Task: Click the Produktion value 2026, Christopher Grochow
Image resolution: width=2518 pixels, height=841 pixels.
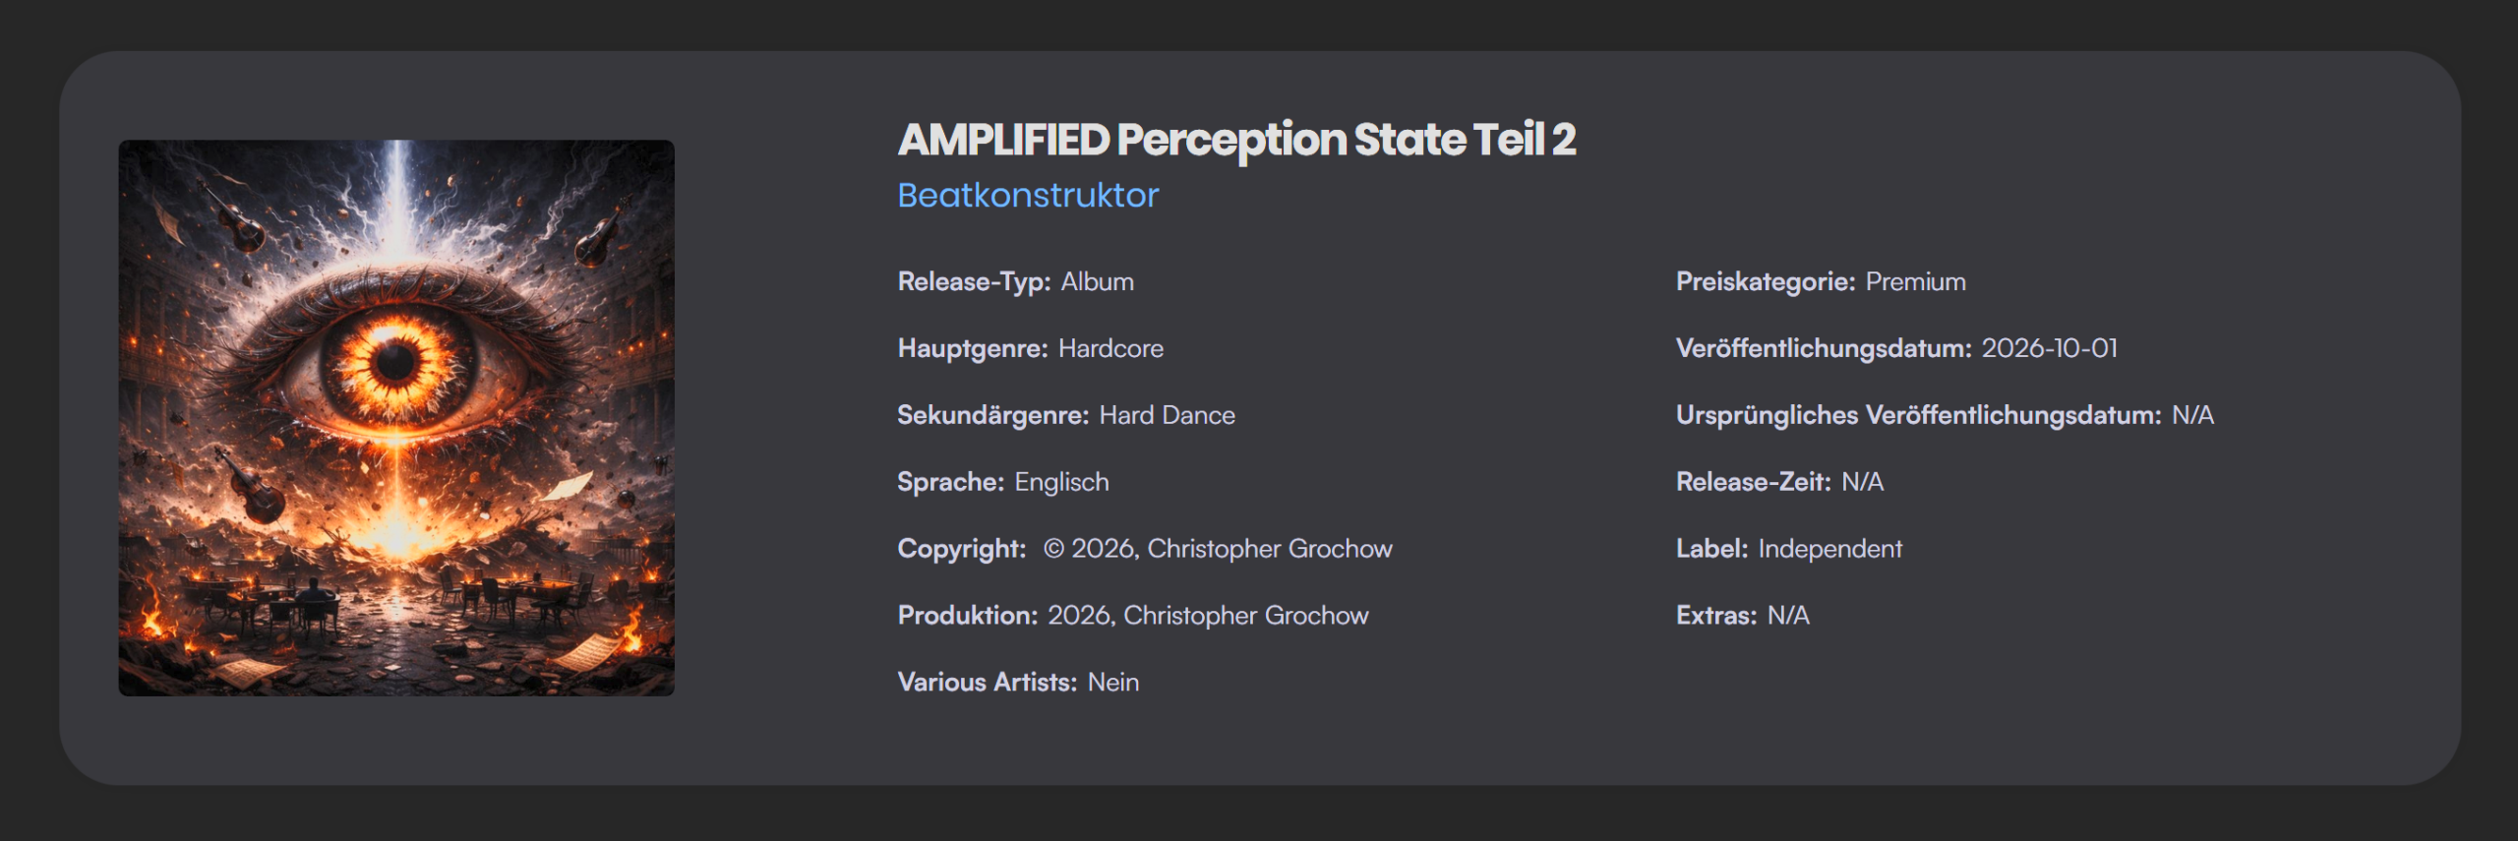Action: [x=1208, y=616]
